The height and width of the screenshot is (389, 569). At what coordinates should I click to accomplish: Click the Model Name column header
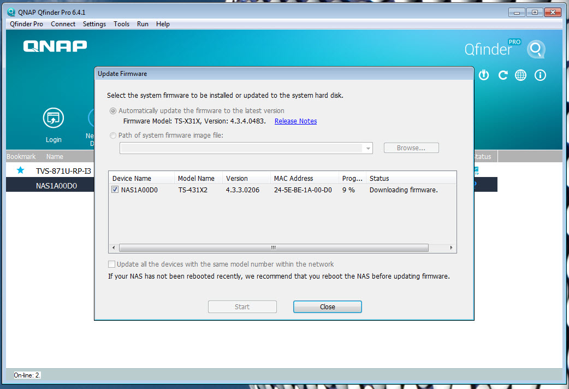coord(199,178)
